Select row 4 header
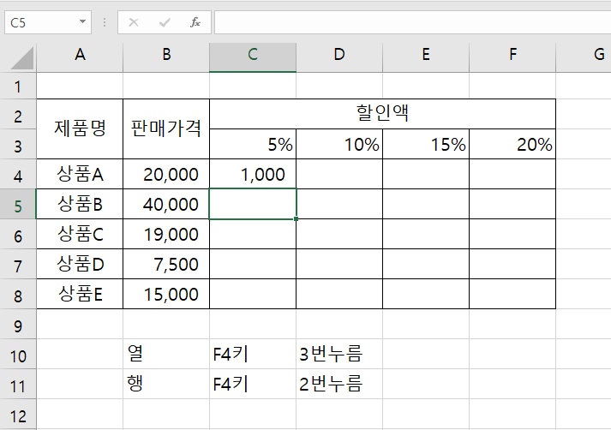Viewport: 611px width, 430px height. pyautogui.click(x=18, y=176)
